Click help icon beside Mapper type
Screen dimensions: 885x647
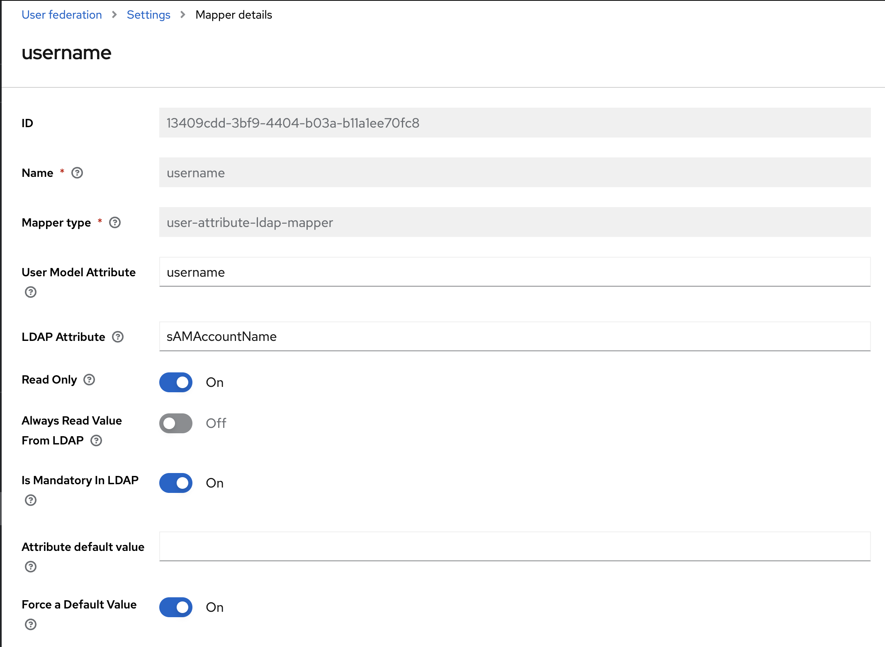(x=115, y=222)
